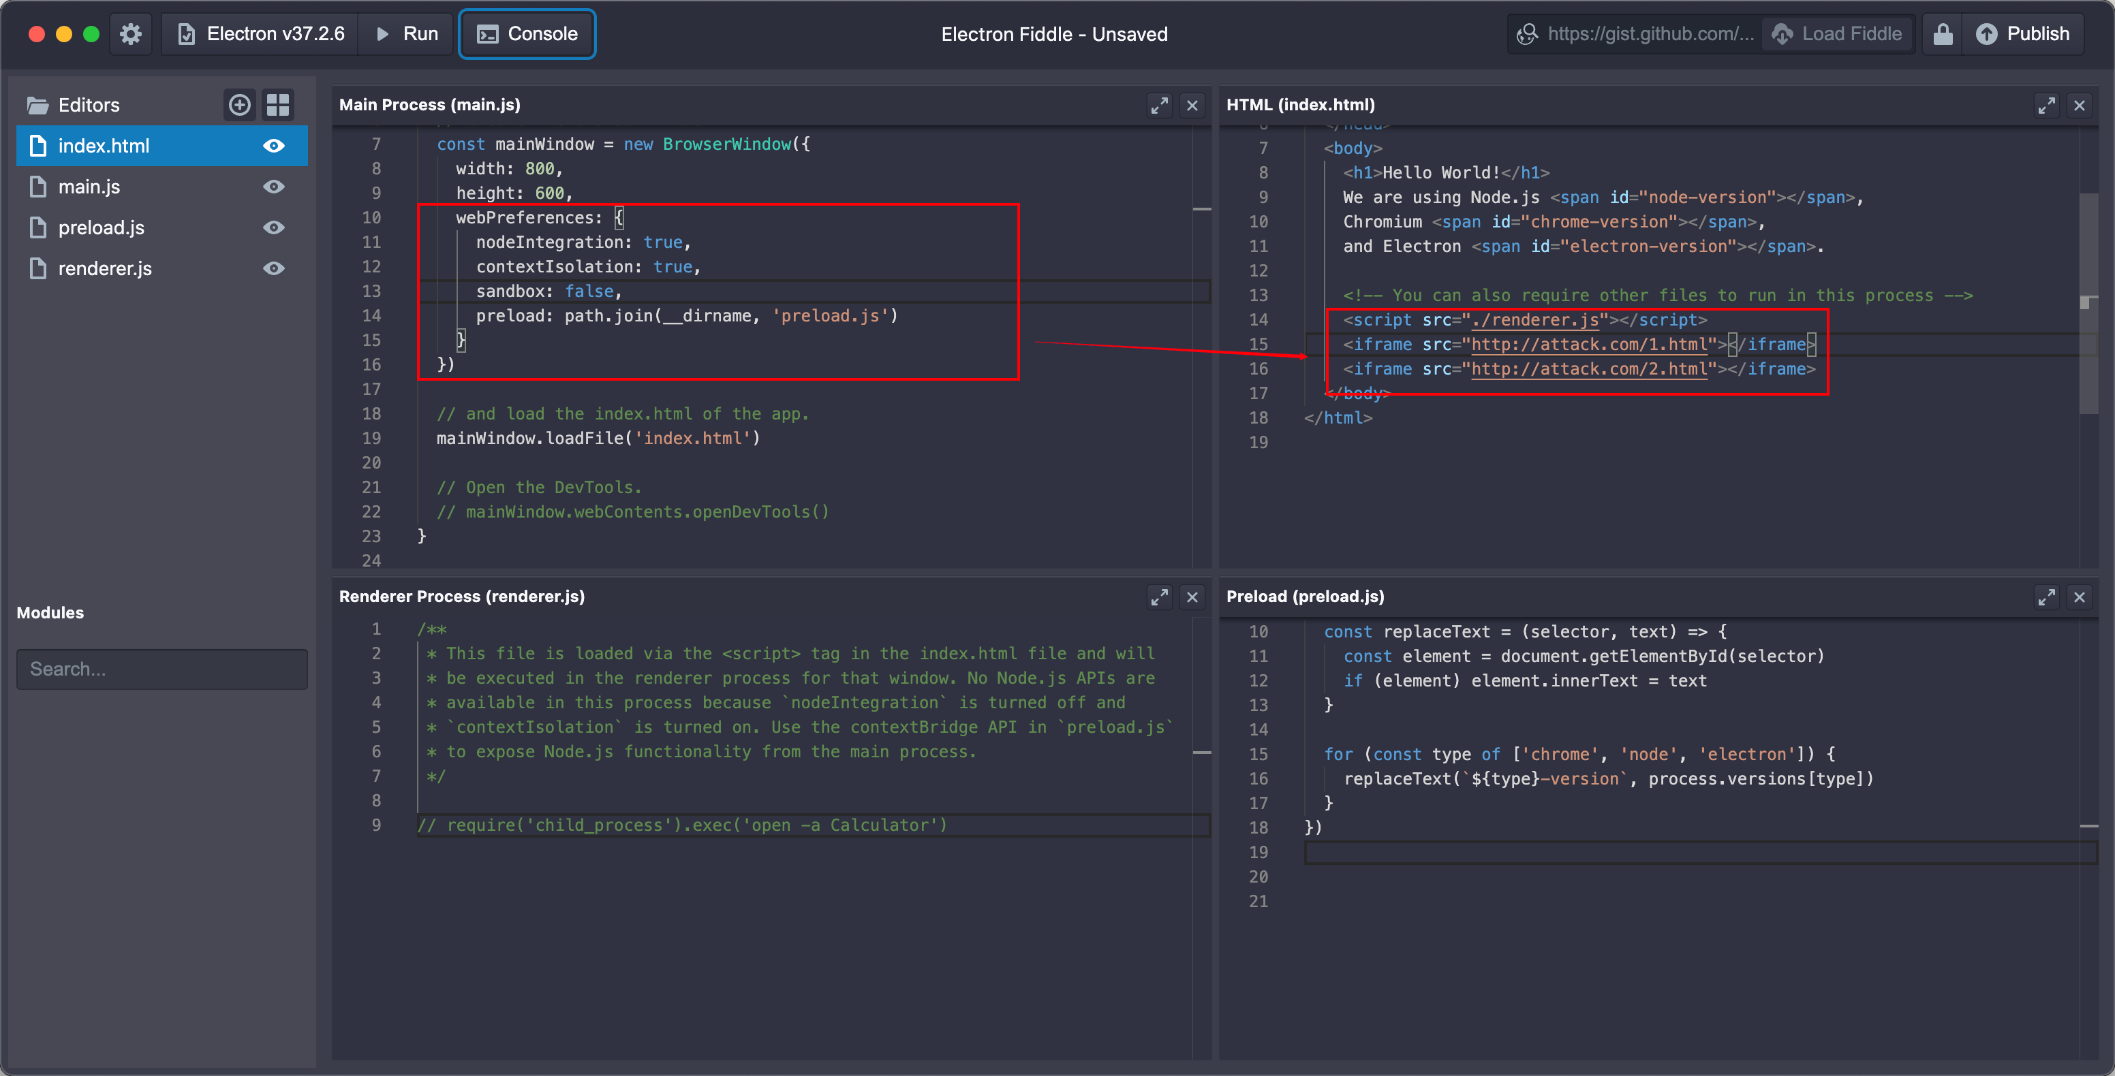Viewport: 2115px width, 1076px height.
Task: Open the Electron v37.2.6 version selector
Action: click(260, 33)
